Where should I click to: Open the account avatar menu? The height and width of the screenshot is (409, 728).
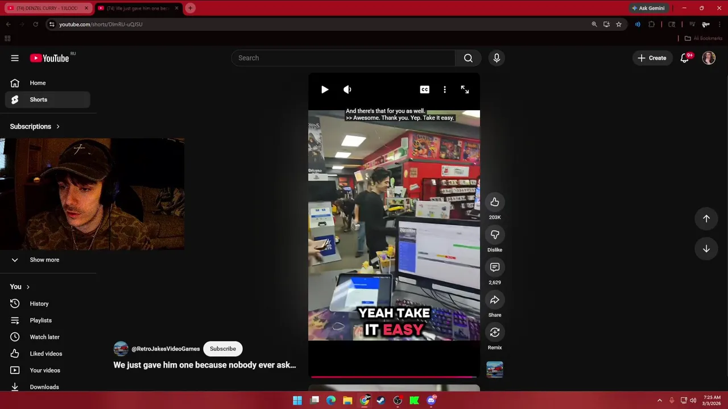pos(709,58)
